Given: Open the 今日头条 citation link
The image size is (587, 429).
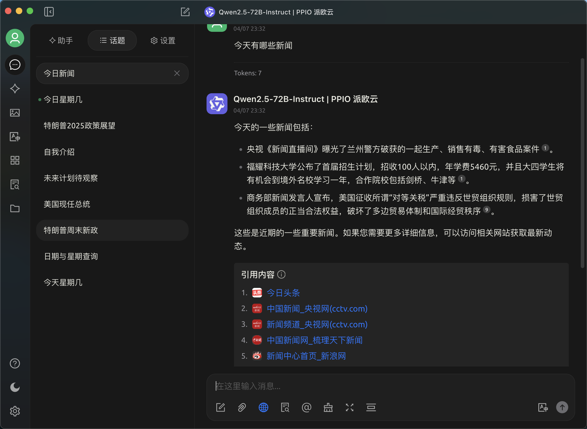Looking at the screenshot, I should pos(283,293).
